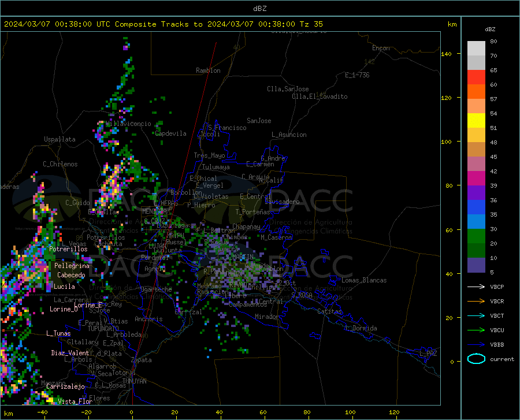Click the blue VBBB arrow legend icon

476,345
